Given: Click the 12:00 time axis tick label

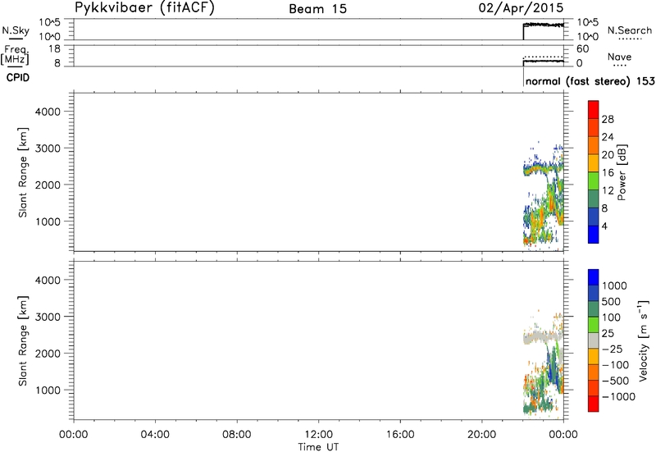Looking at the screenshot, I should (x=318, y=435).
